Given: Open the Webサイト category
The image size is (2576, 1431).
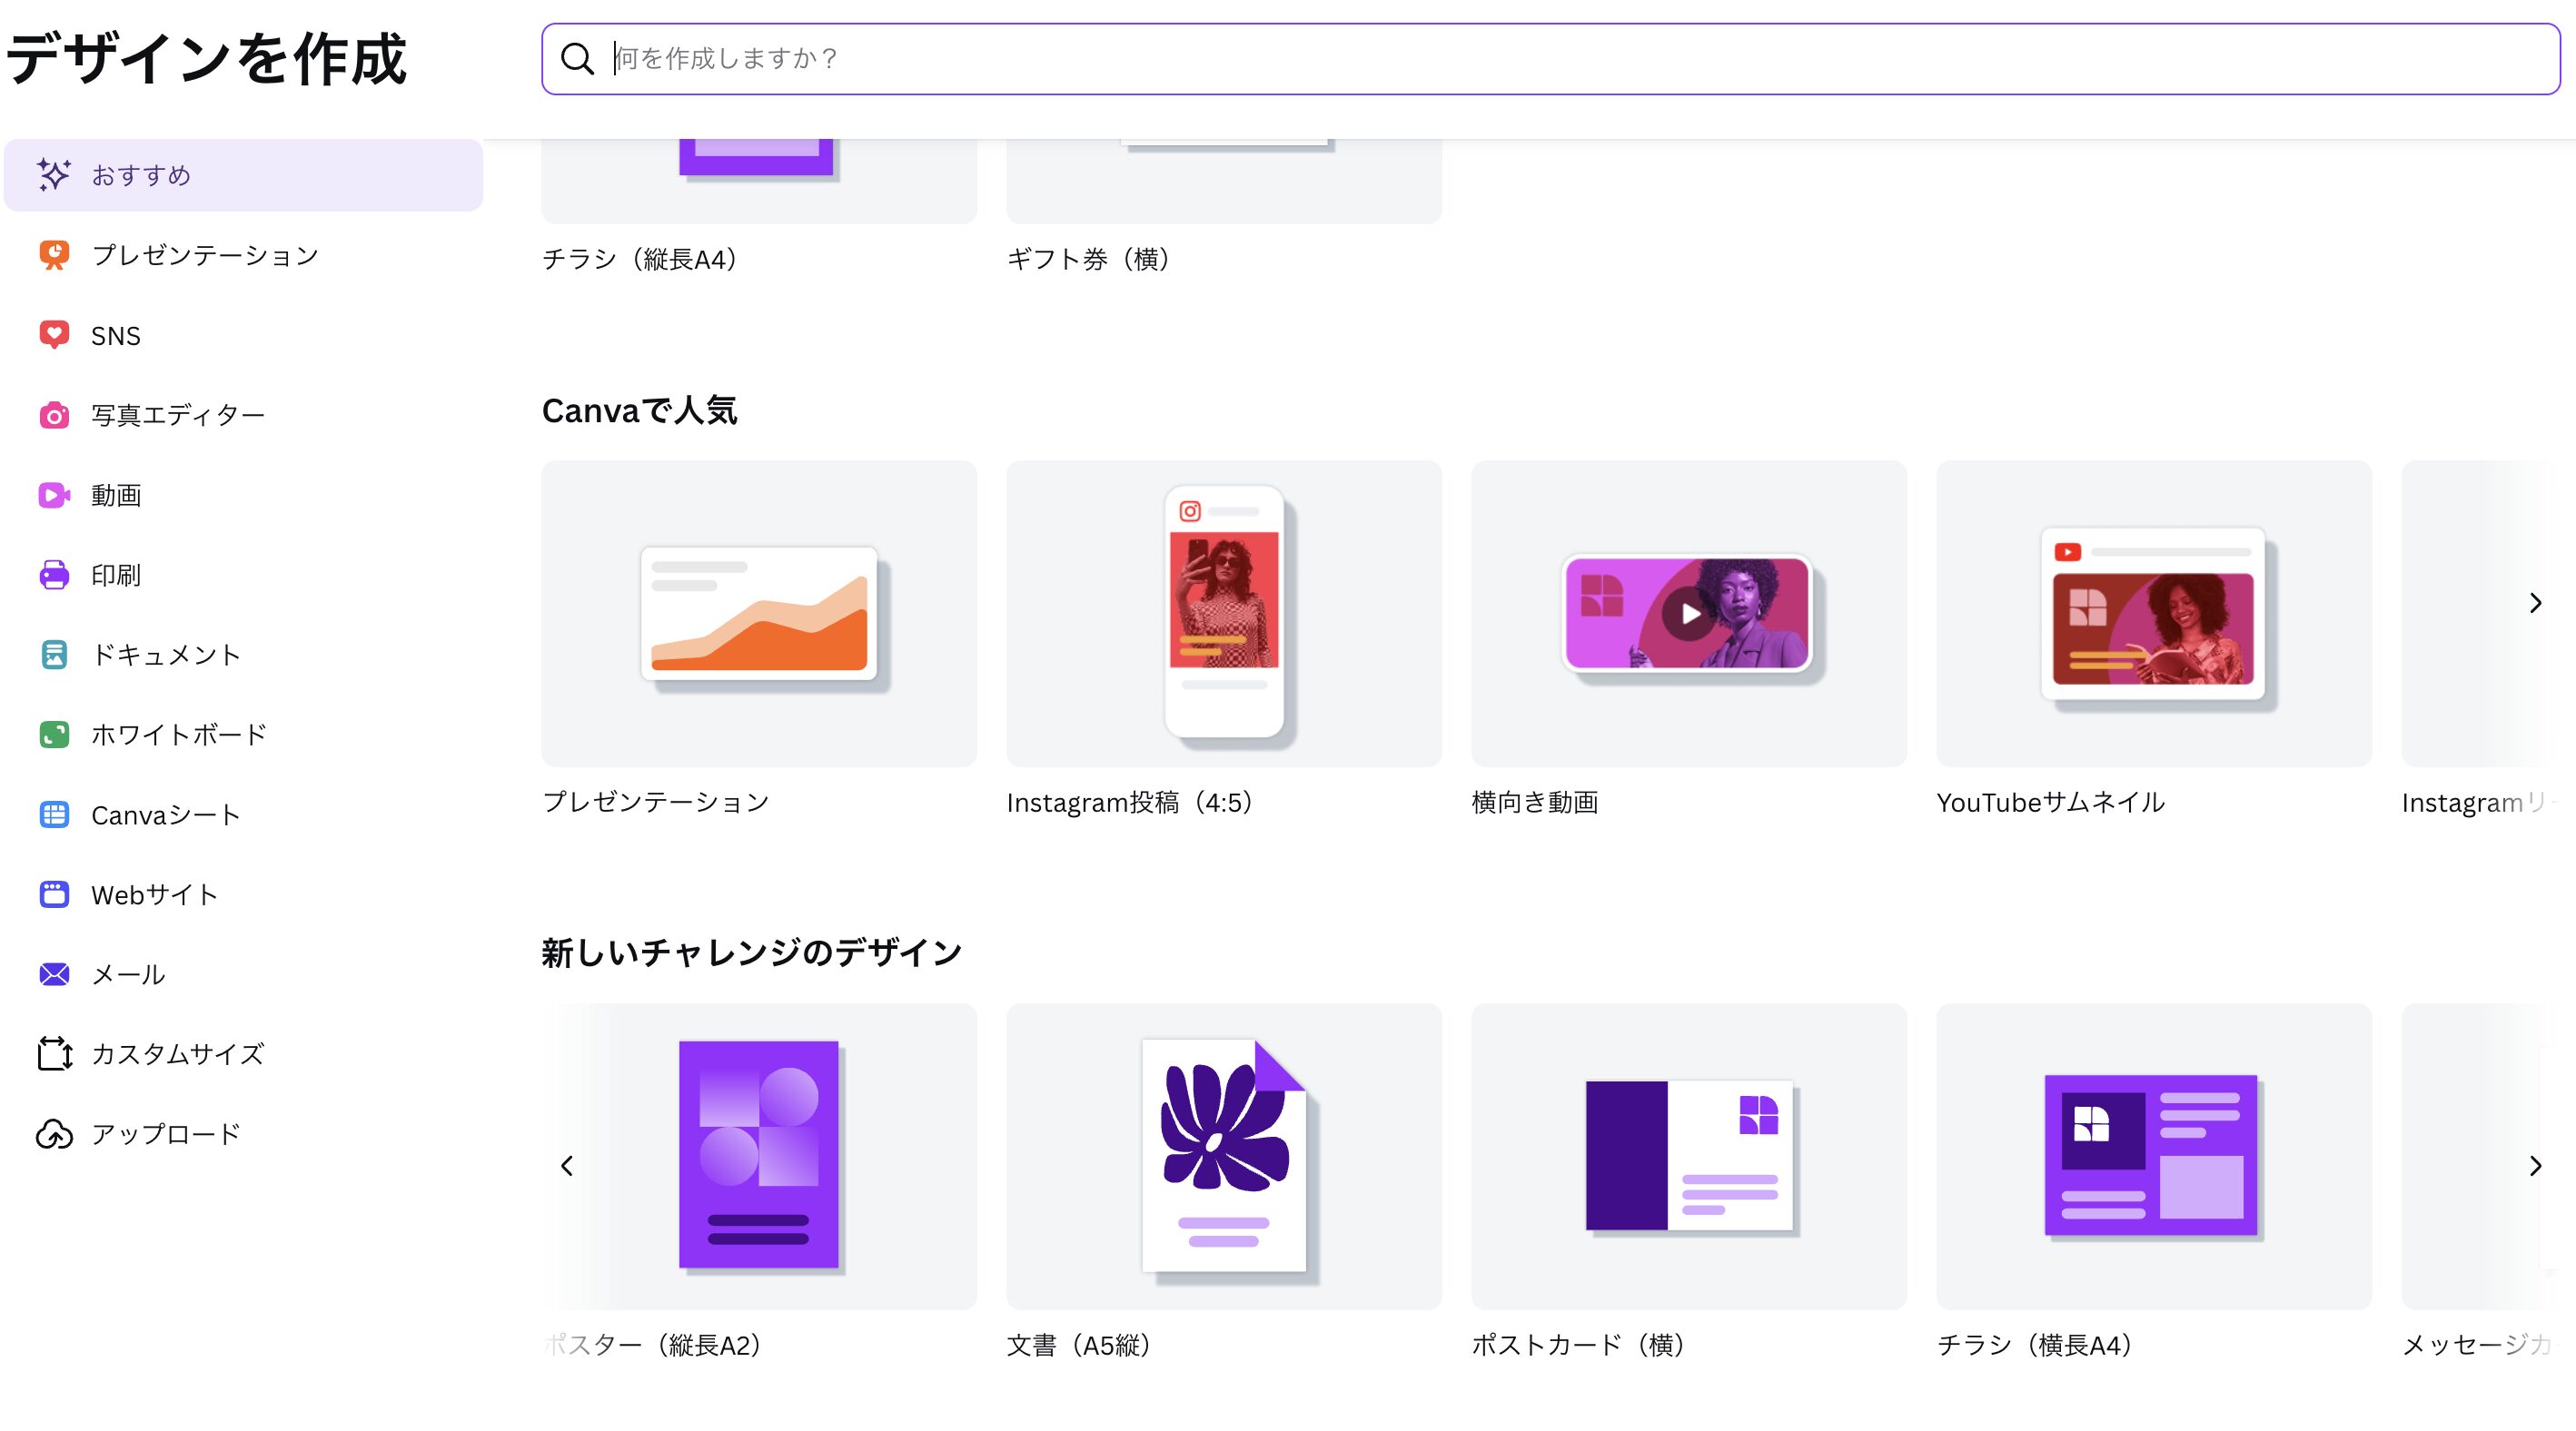Looking at the screenshot, I should click(154, 894).
